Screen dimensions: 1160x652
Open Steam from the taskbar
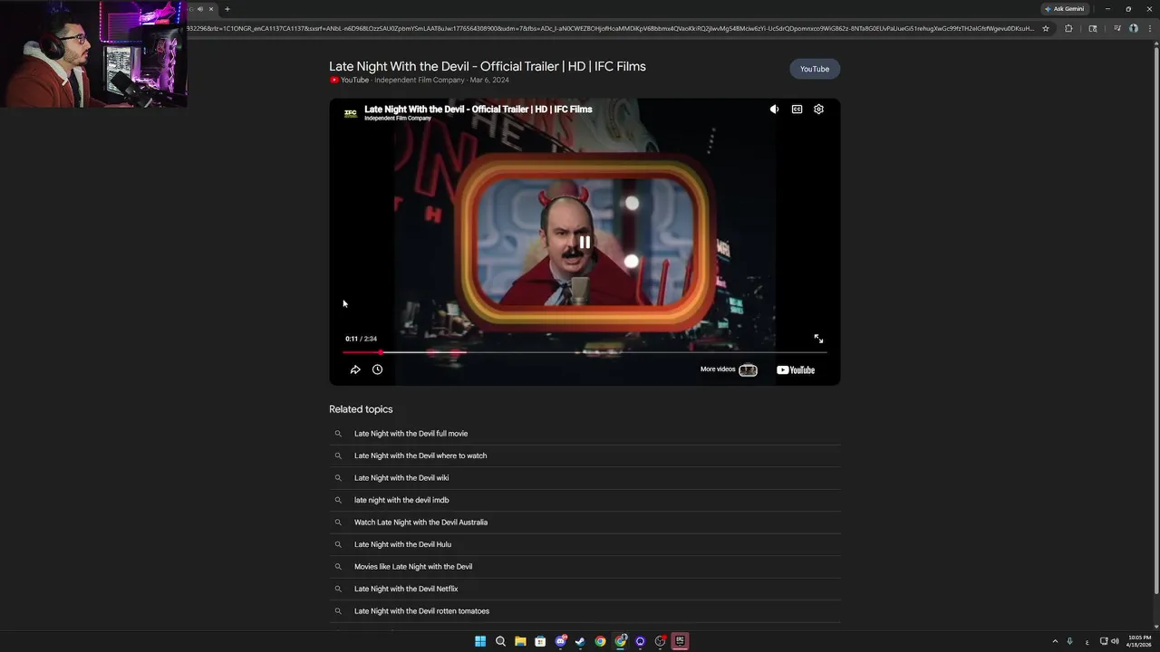580,641
